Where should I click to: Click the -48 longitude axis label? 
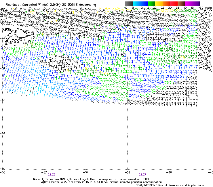point(169,172)
